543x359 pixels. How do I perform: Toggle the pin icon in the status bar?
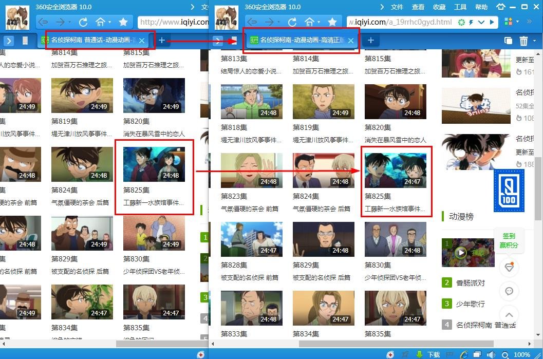[x=406, y=354]
